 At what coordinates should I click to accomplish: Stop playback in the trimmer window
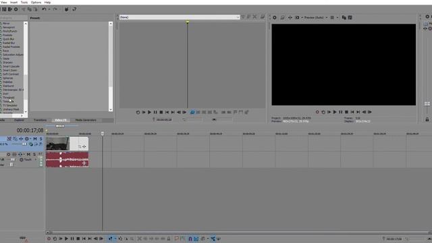click(161, 112)
